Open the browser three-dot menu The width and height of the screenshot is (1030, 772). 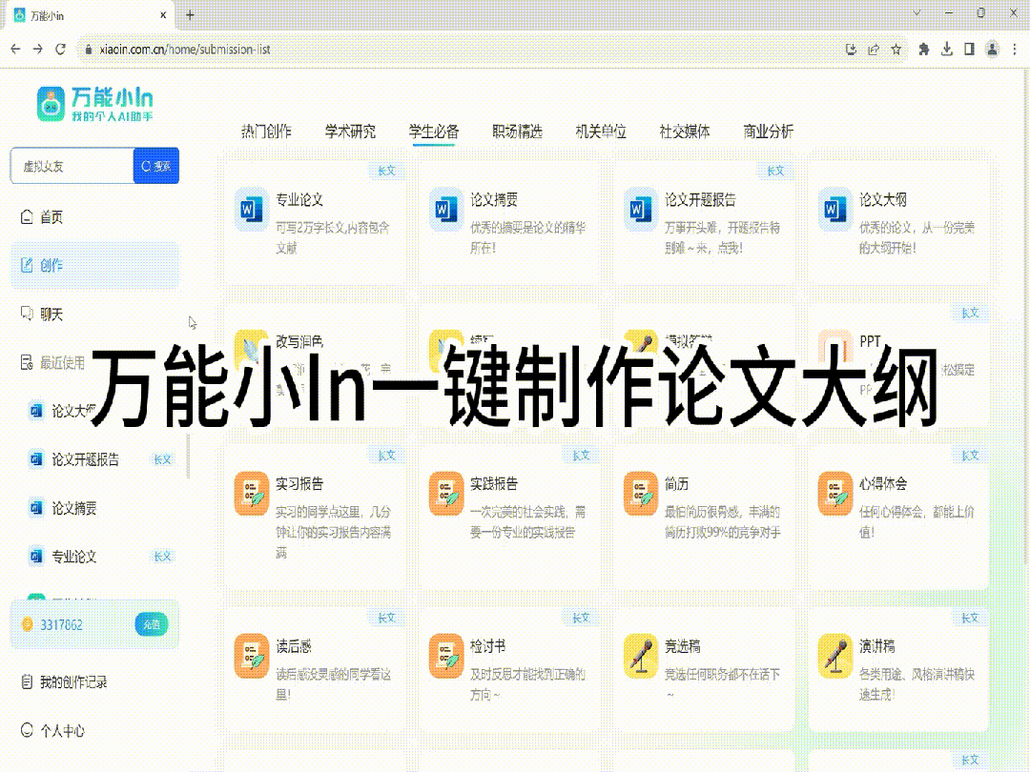point(1014,49)
